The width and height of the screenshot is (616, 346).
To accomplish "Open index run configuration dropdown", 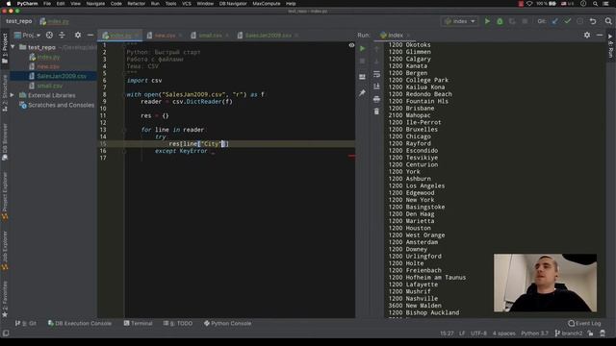I will point(460,21).
